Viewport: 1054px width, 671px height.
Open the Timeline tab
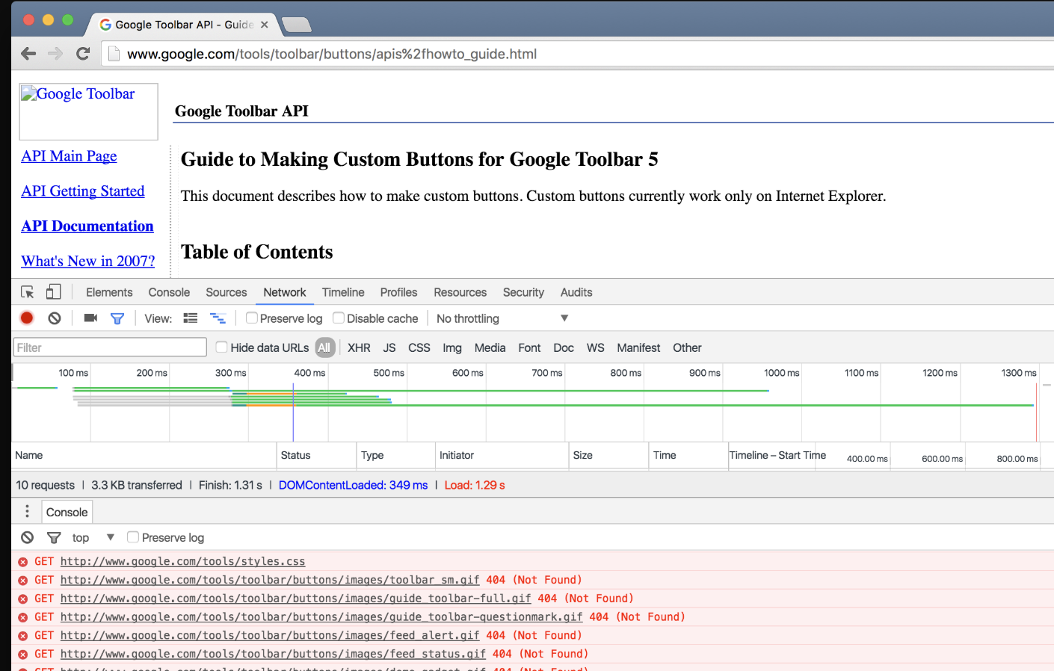point(343,292)
